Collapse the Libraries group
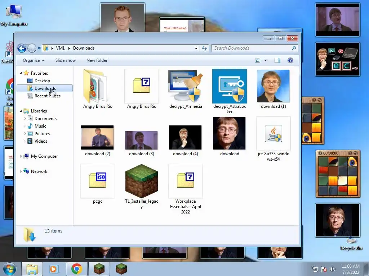Screen dimensions: 369x276 click(21, 111)
